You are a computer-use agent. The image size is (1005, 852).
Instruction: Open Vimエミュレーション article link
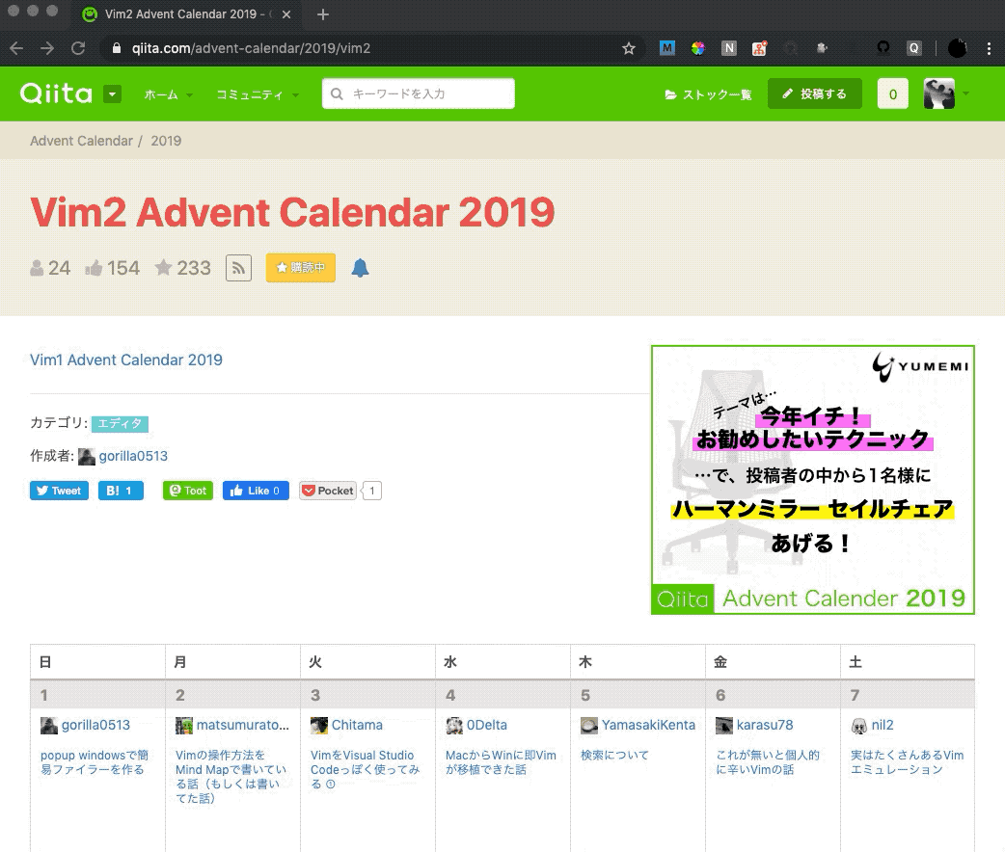pos(907,762)
